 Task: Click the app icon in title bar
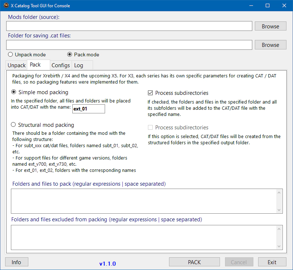(x=6, y=6)
